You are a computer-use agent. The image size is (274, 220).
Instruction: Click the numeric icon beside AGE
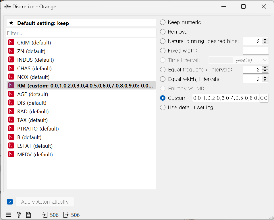pos(11,94)
